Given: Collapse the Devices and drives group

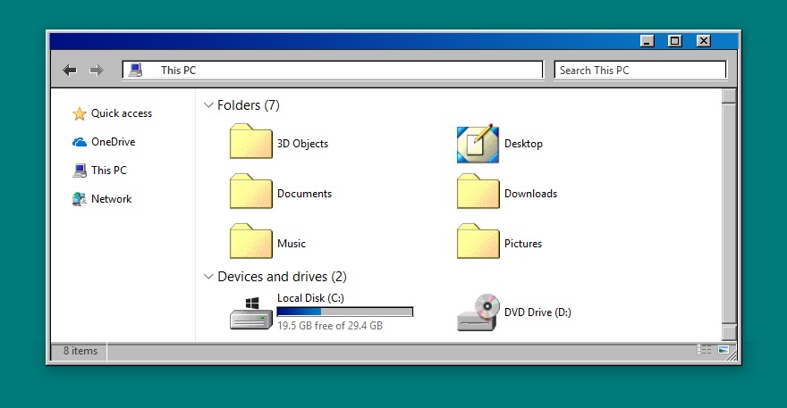Looking at the screenshot, I should pyautogui.click(x=208, y=277).
